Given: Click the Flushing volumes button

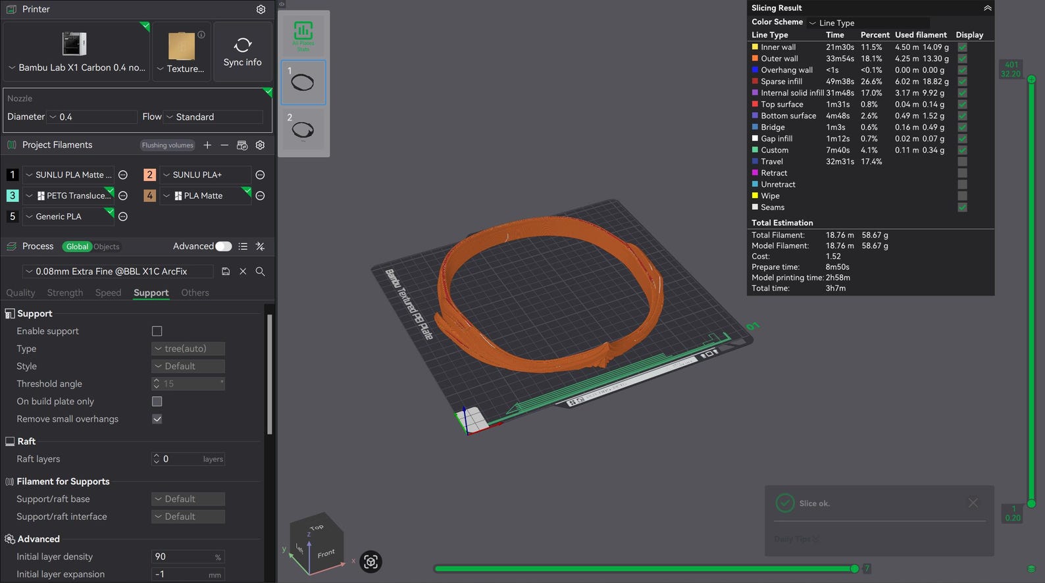Looking at the screenshot, I should (168, 145).
